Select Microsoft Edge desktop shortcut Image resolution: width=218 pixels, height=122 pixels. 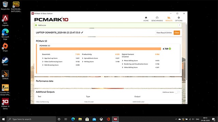[x=5, y=34]
